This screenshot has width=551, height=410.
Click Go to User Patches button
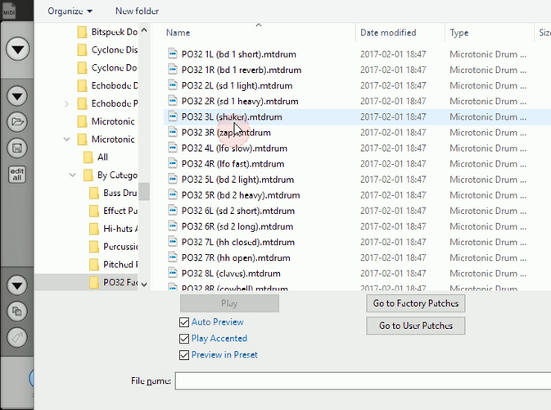tap(416, 326)
